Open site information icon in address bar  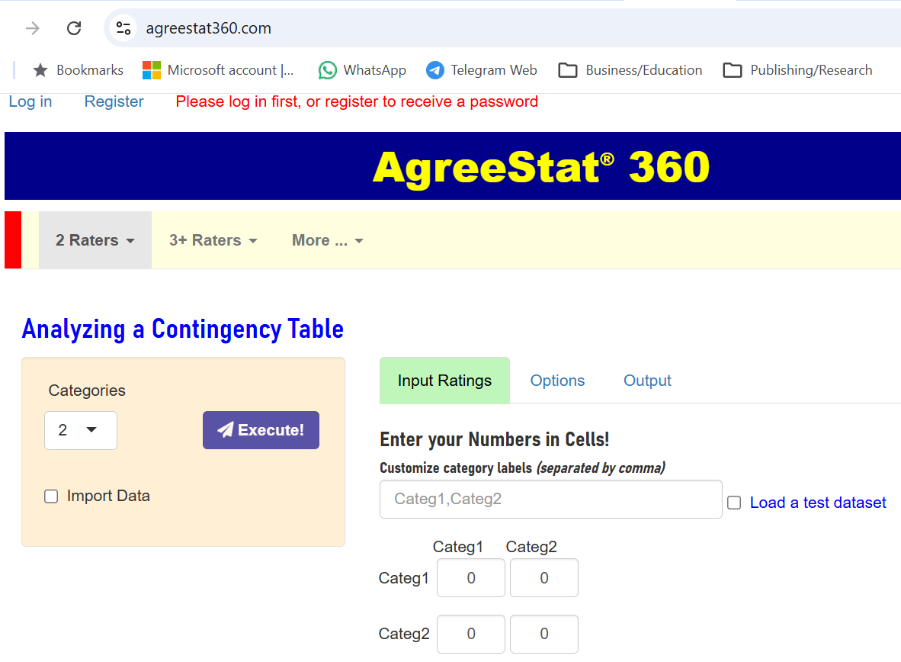click(x=123, y=28)
